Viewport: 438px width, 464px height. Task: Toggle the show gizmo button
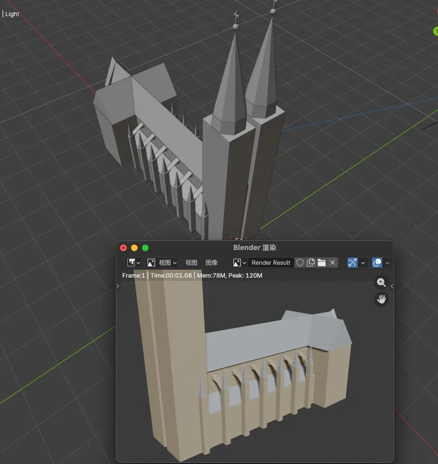coord(352,263)
